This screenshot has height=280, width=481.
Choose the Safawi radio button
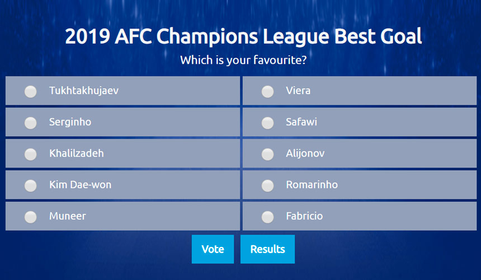[268, 123]
